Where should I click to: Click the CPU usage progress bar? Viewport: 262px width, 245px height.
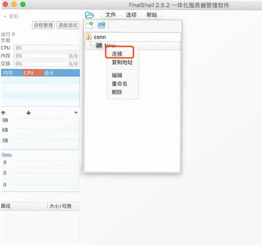click(x=47, y=48)
